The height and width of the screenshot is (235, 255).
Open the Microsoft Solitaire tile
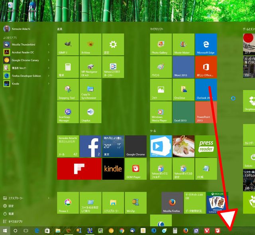click(x=217, y=203)
